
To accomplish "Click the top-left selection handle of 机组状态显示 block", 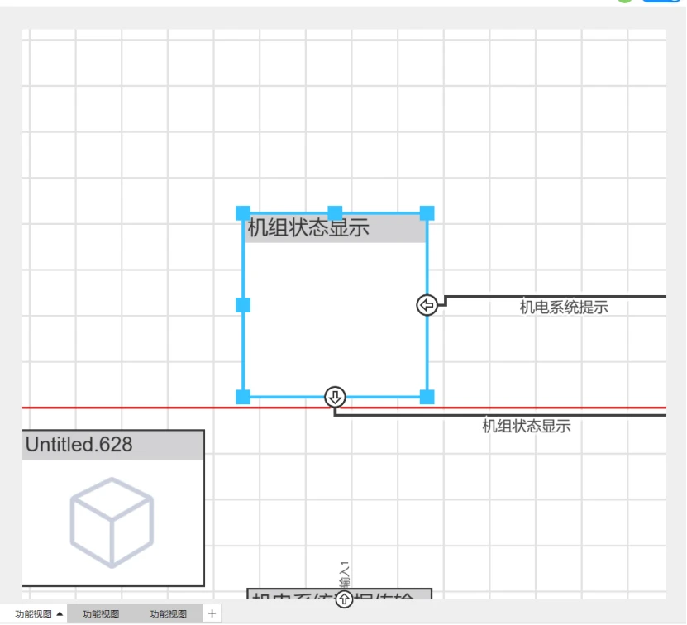I will pos(243,213).
